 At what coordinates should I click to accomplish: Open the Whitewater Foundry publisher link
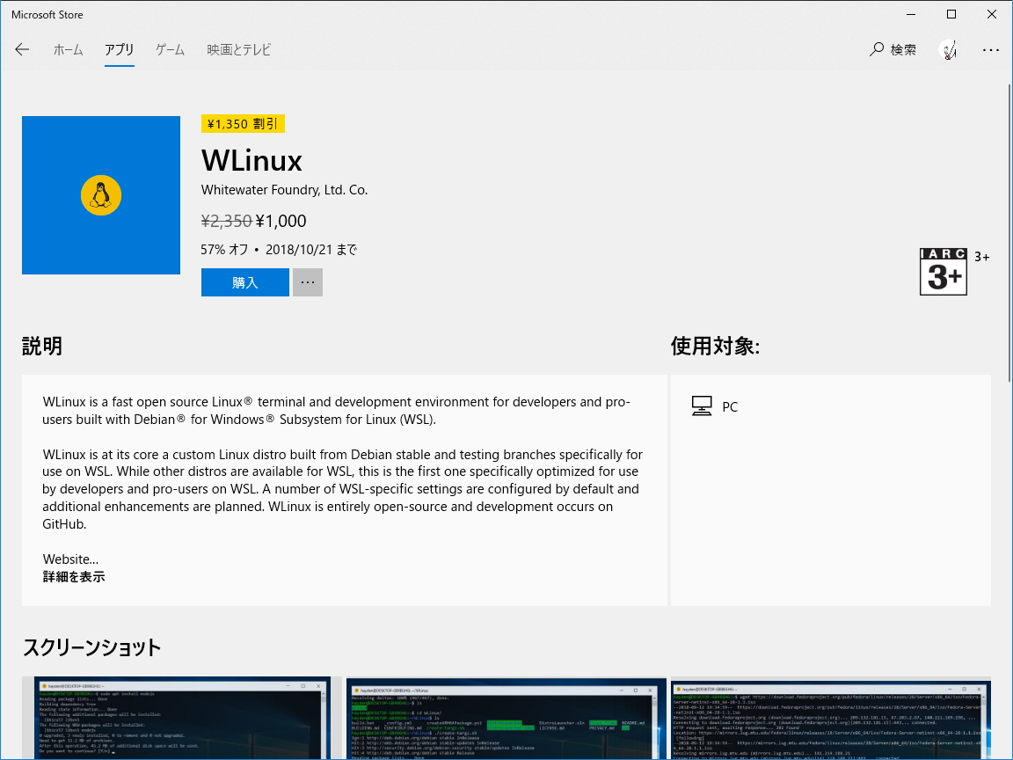(284, 190)
